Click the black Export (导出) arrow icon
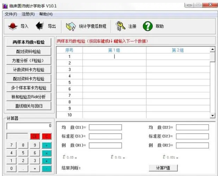This screenshot has width=218, height=176. pos(40,26)
